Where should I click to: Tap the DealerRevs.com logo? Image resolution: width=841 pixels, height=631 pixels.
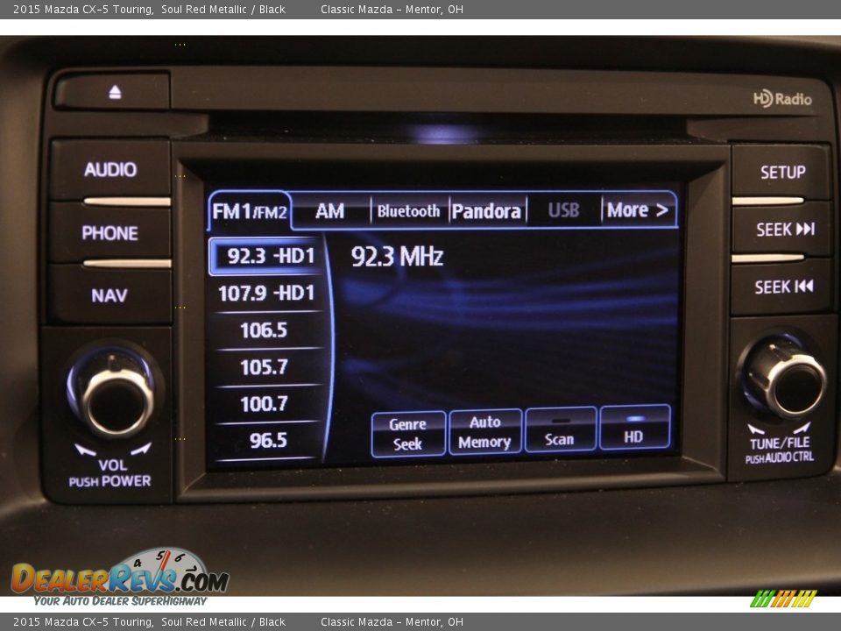tap(119, 578)
